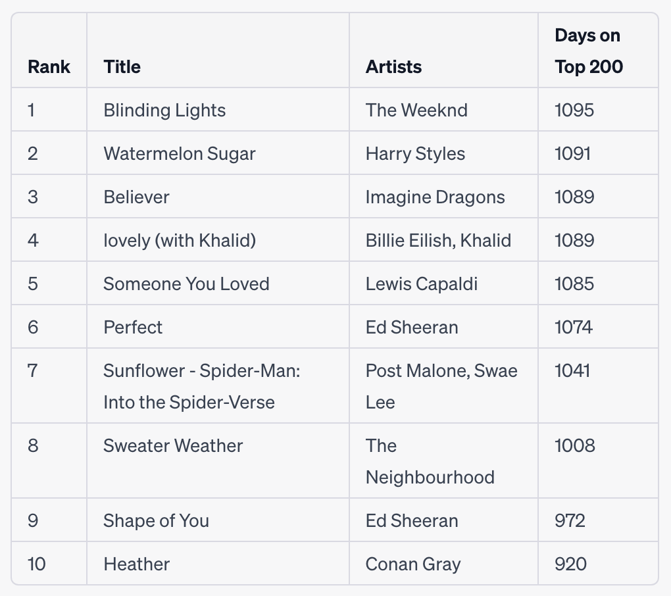Viewport: 671px width, 596px height.
Task: Click the Artists column header
Action: pyautogui.click(x=393, y=66)
